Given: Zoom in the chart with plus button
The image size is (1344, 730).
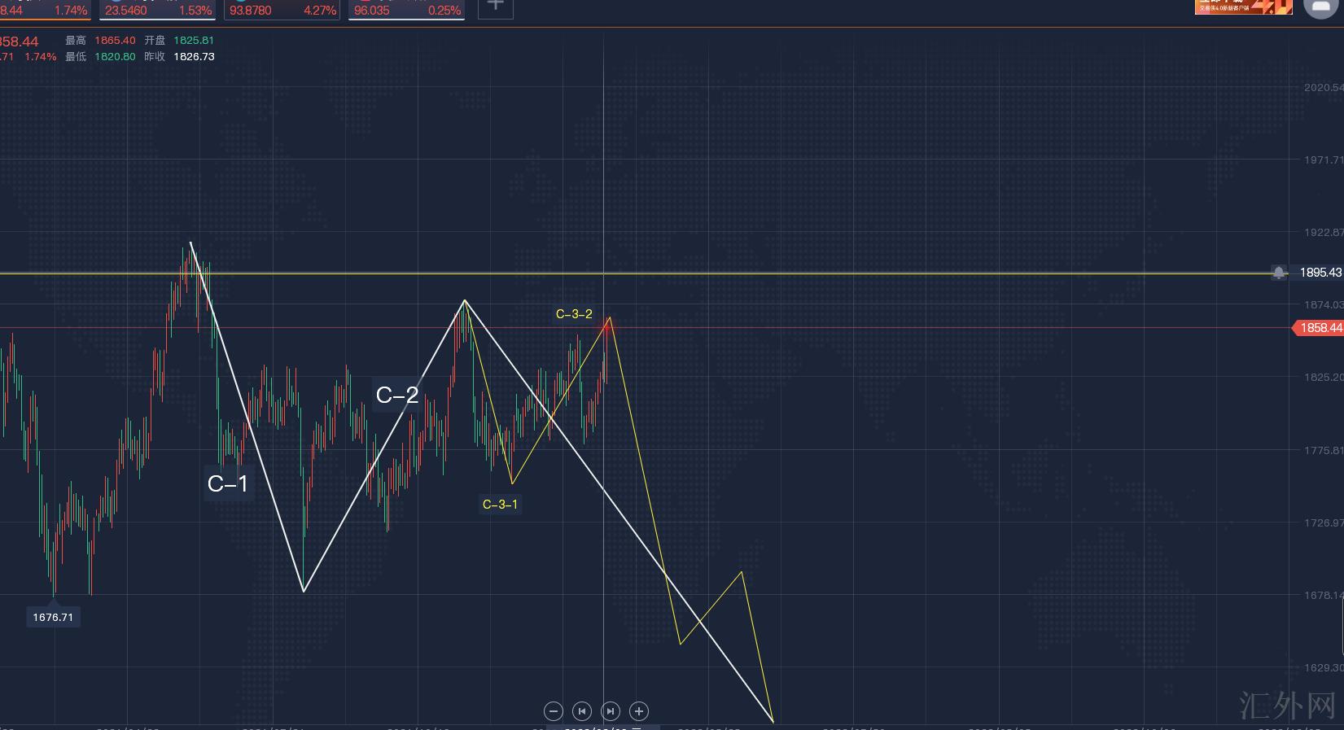Looking at the screenshot, I should (639, 711).
